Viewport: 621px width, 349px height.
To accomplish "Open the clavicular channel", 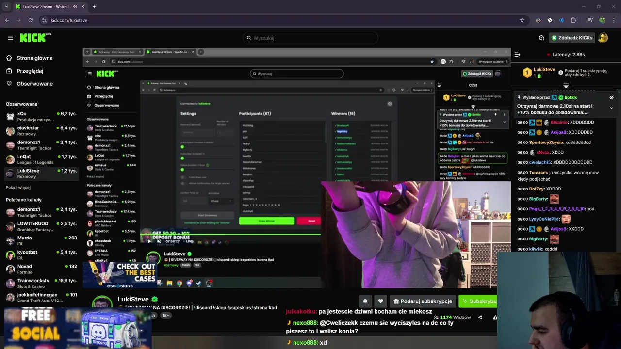I will (41, 131).
